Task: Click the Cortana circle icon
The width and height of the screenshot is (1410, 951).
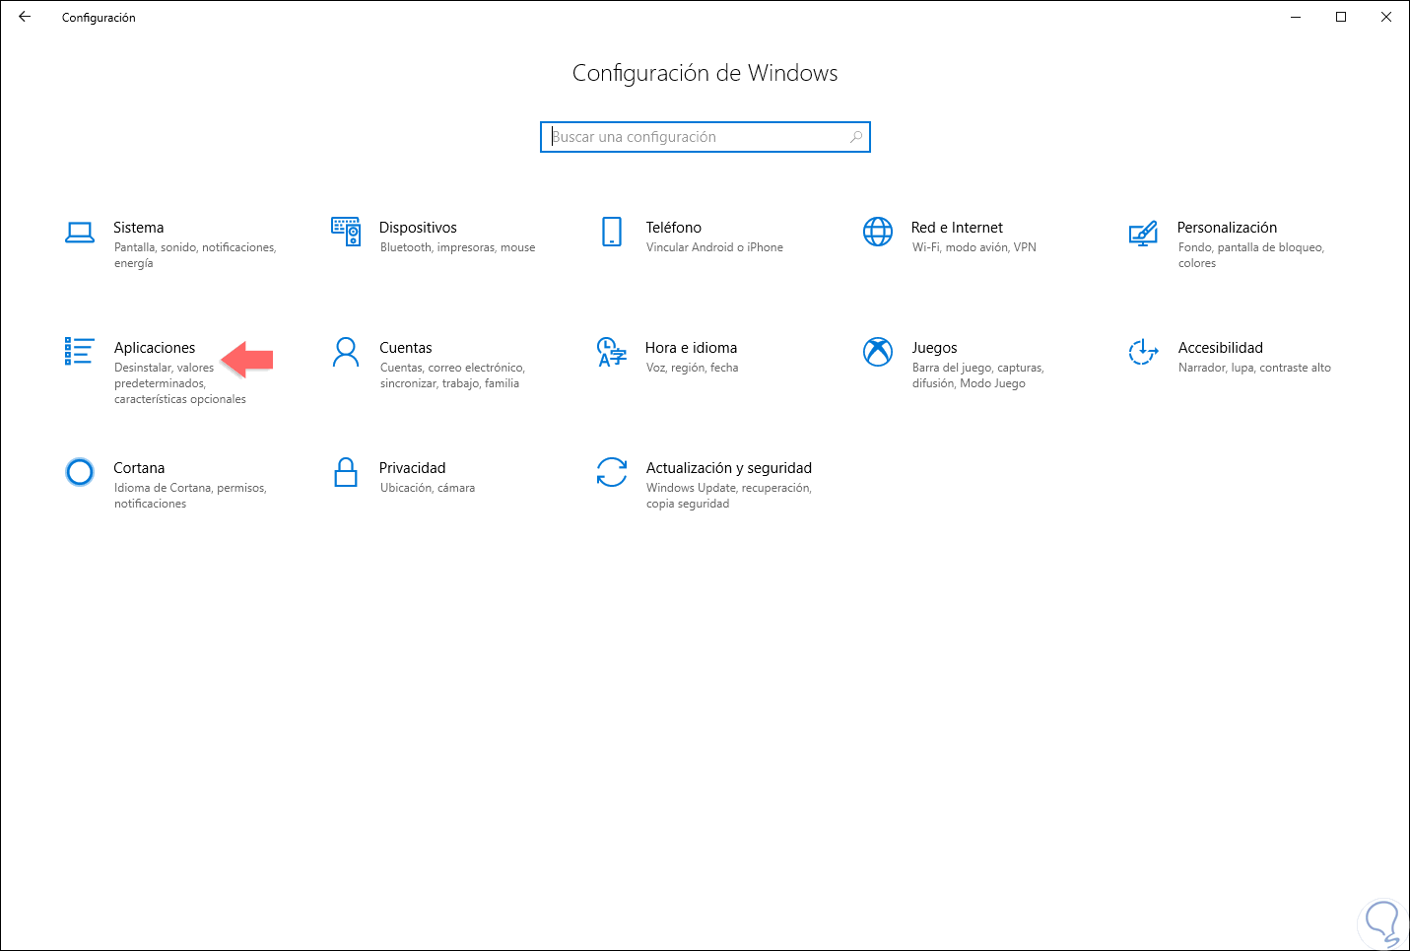Action: pyautogui.click(x=80, y=472)
